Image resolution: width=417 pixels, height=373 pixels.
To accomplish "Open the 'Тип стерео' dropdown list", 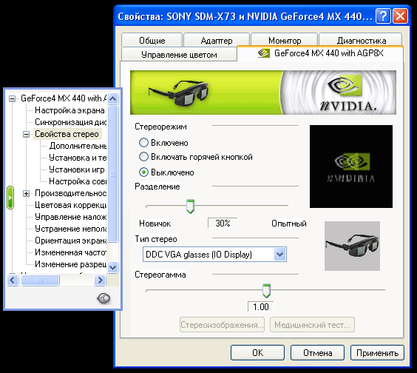I will pos(279,255).
